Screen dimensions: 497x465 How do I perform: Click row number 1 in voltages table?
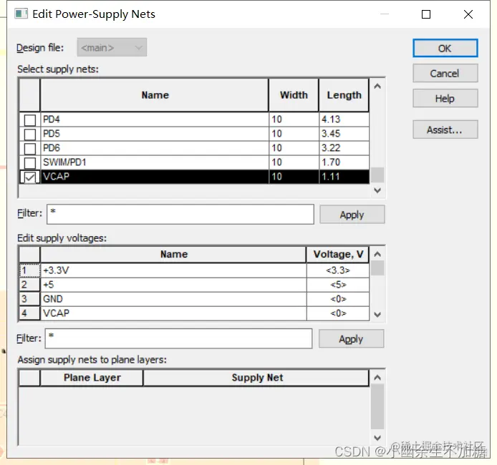pyautogui.click(x=29, y=270)
